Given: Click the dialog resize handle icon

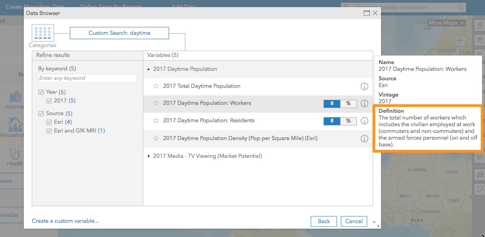Looking at the screenshot, I should (376, 224).
